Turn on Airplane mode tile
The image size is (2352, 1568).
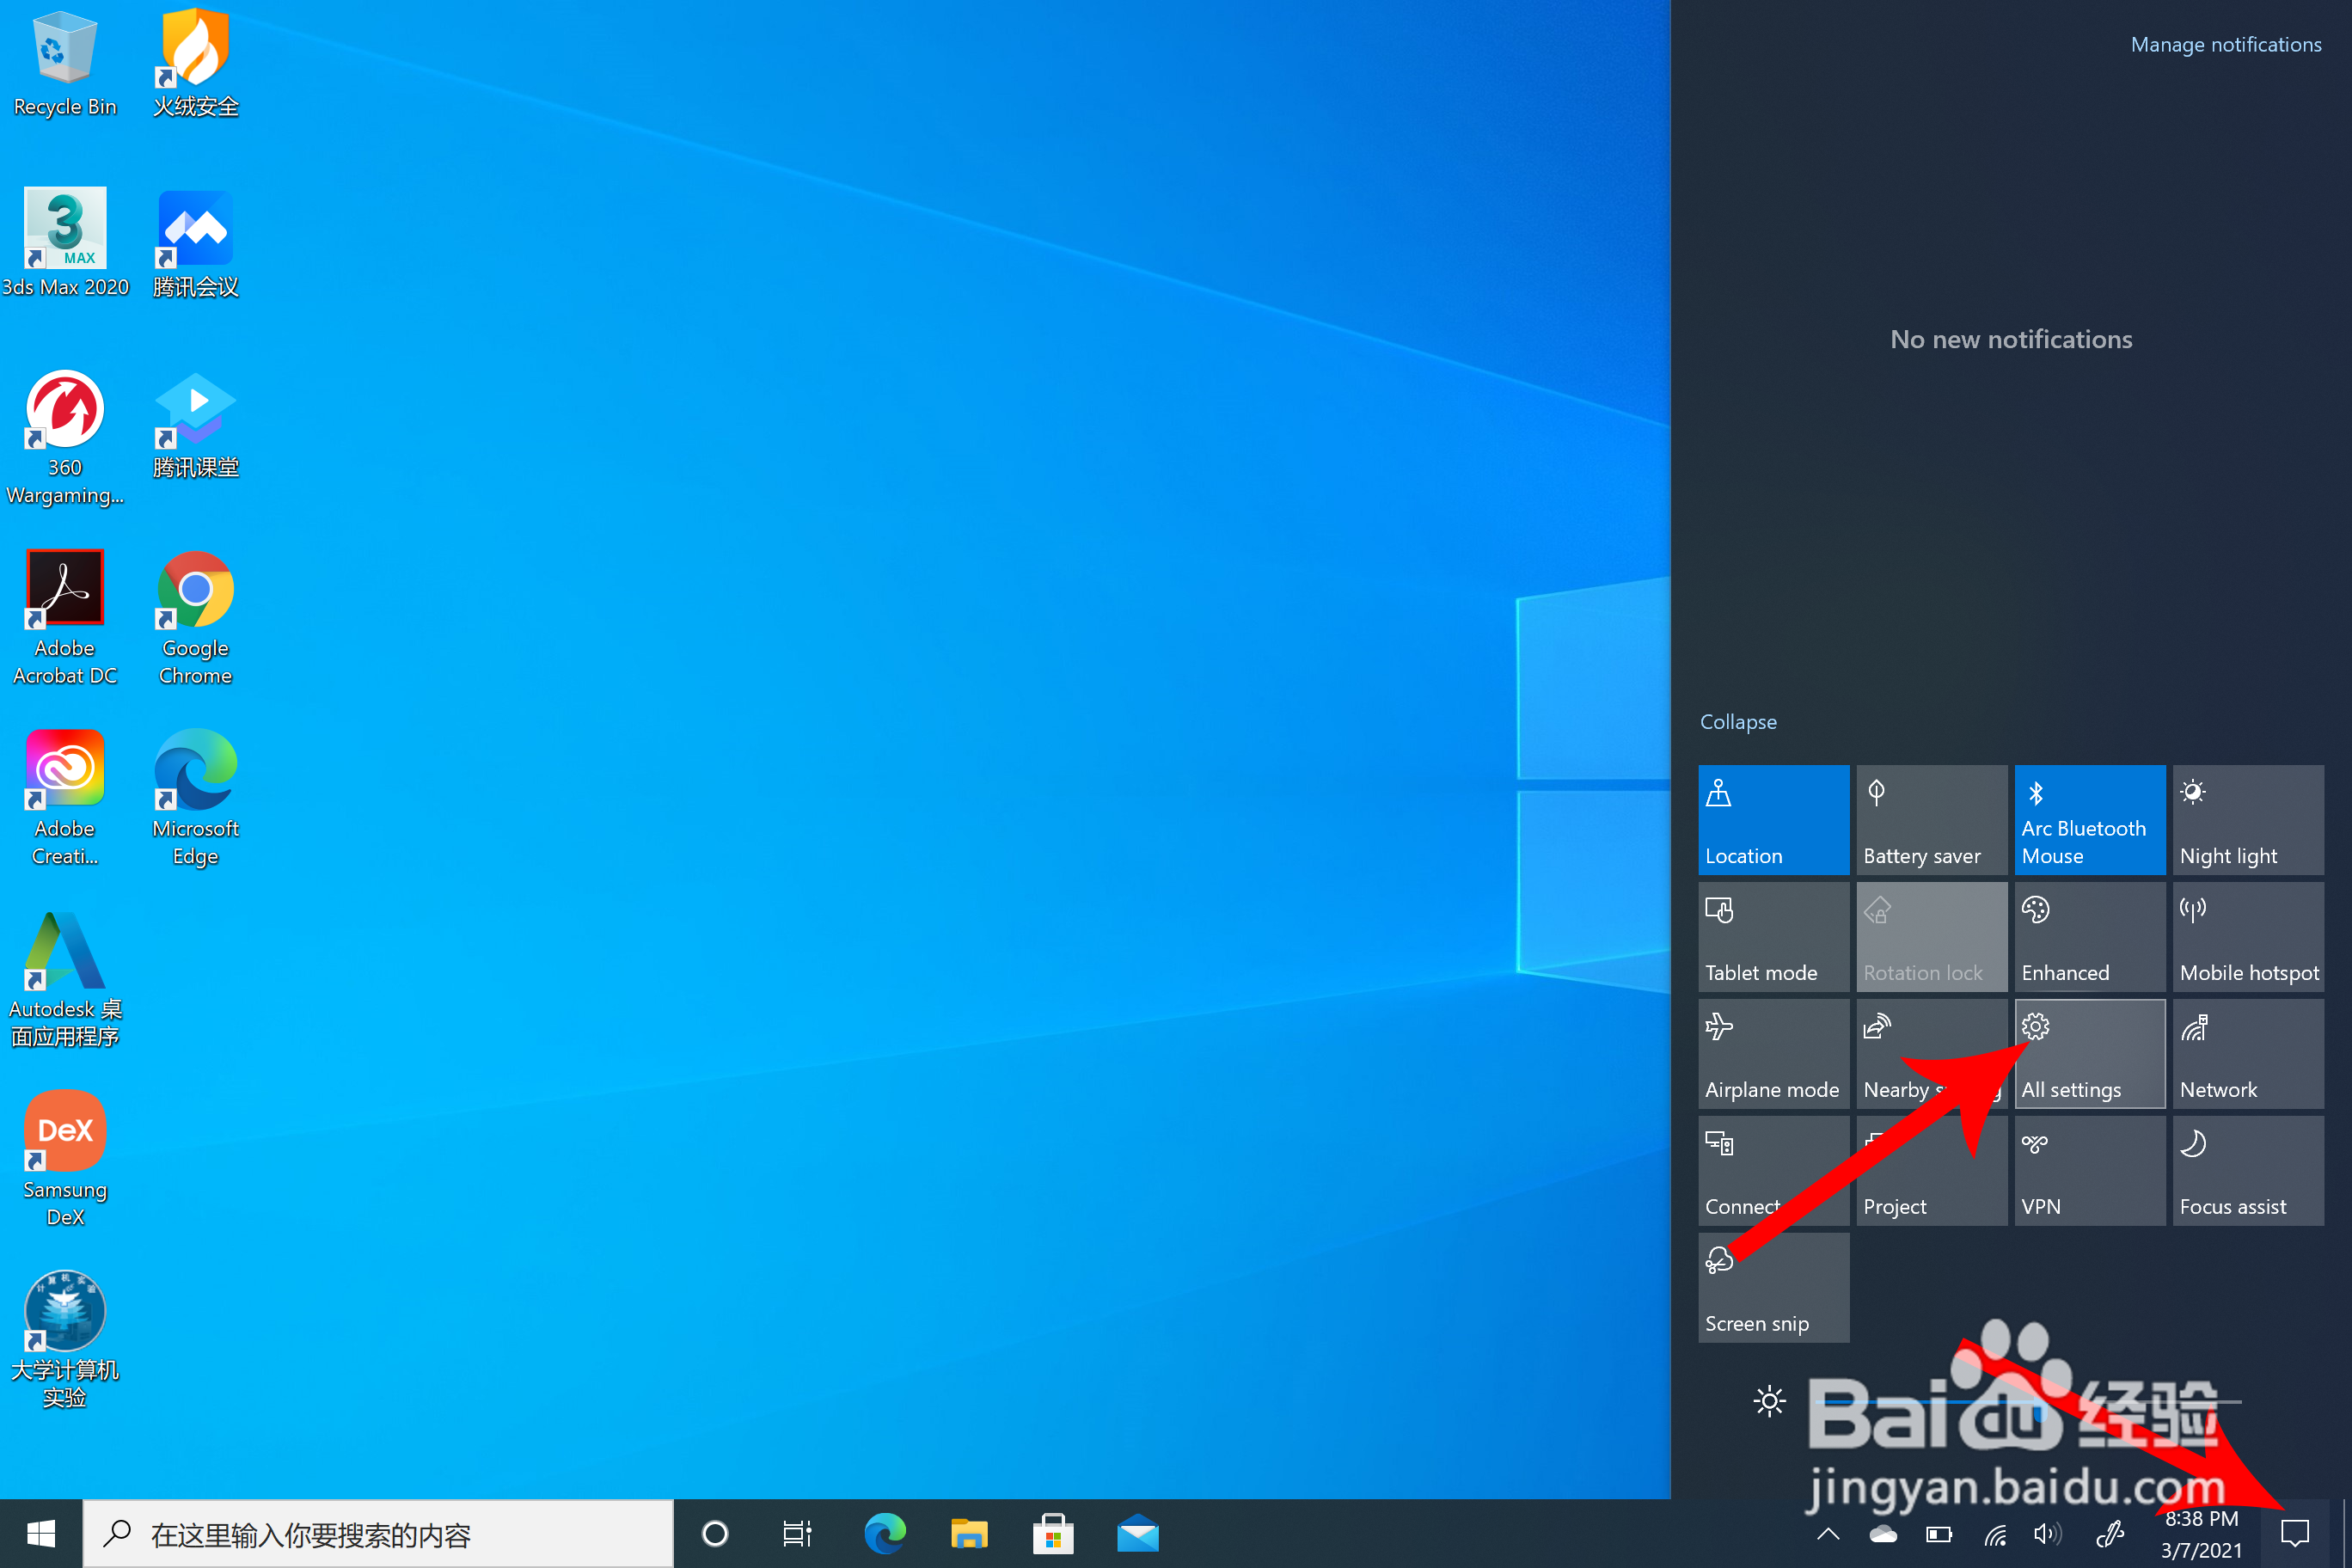[1773, 1053]
